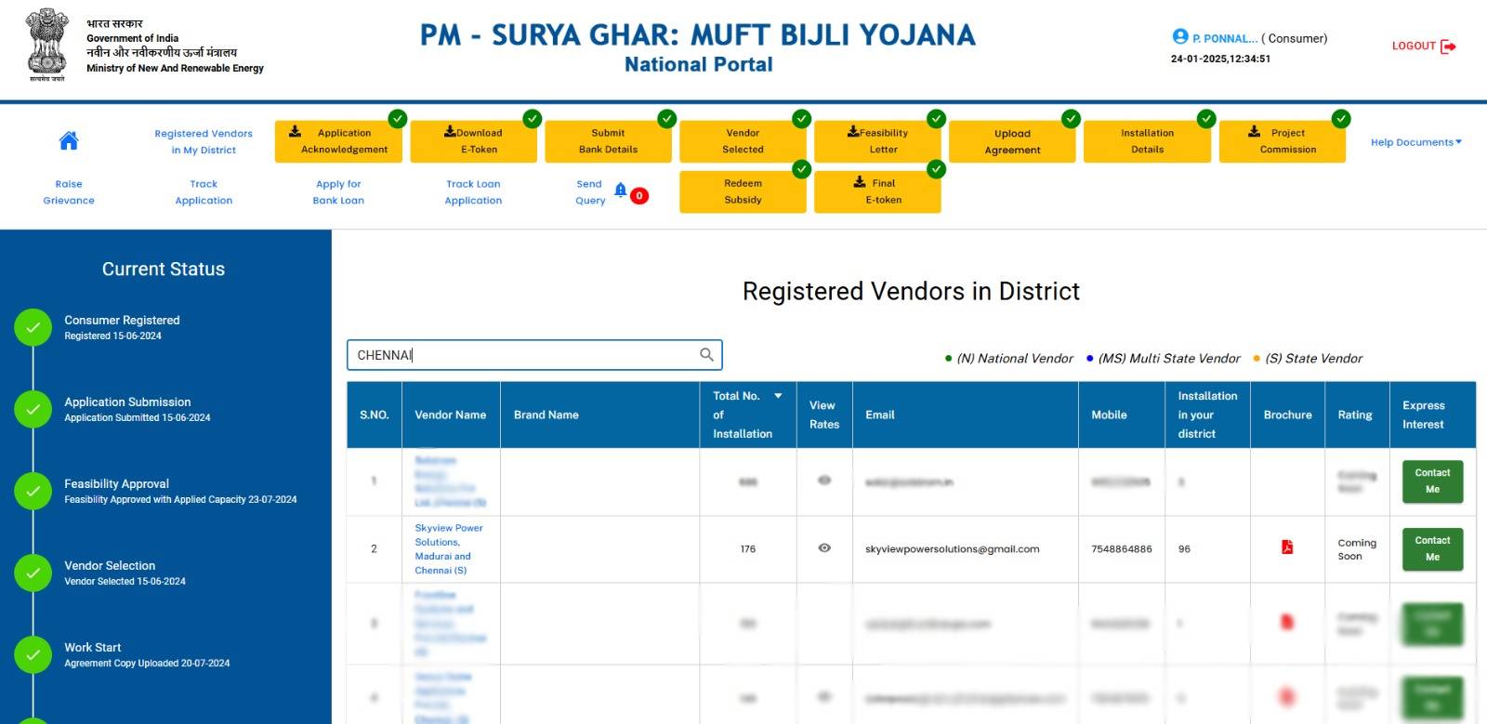Image resolution: width=1487 pixels, height=724 pixels.
Task: Open the Send Query link
Action: click(x=590, y=192)
